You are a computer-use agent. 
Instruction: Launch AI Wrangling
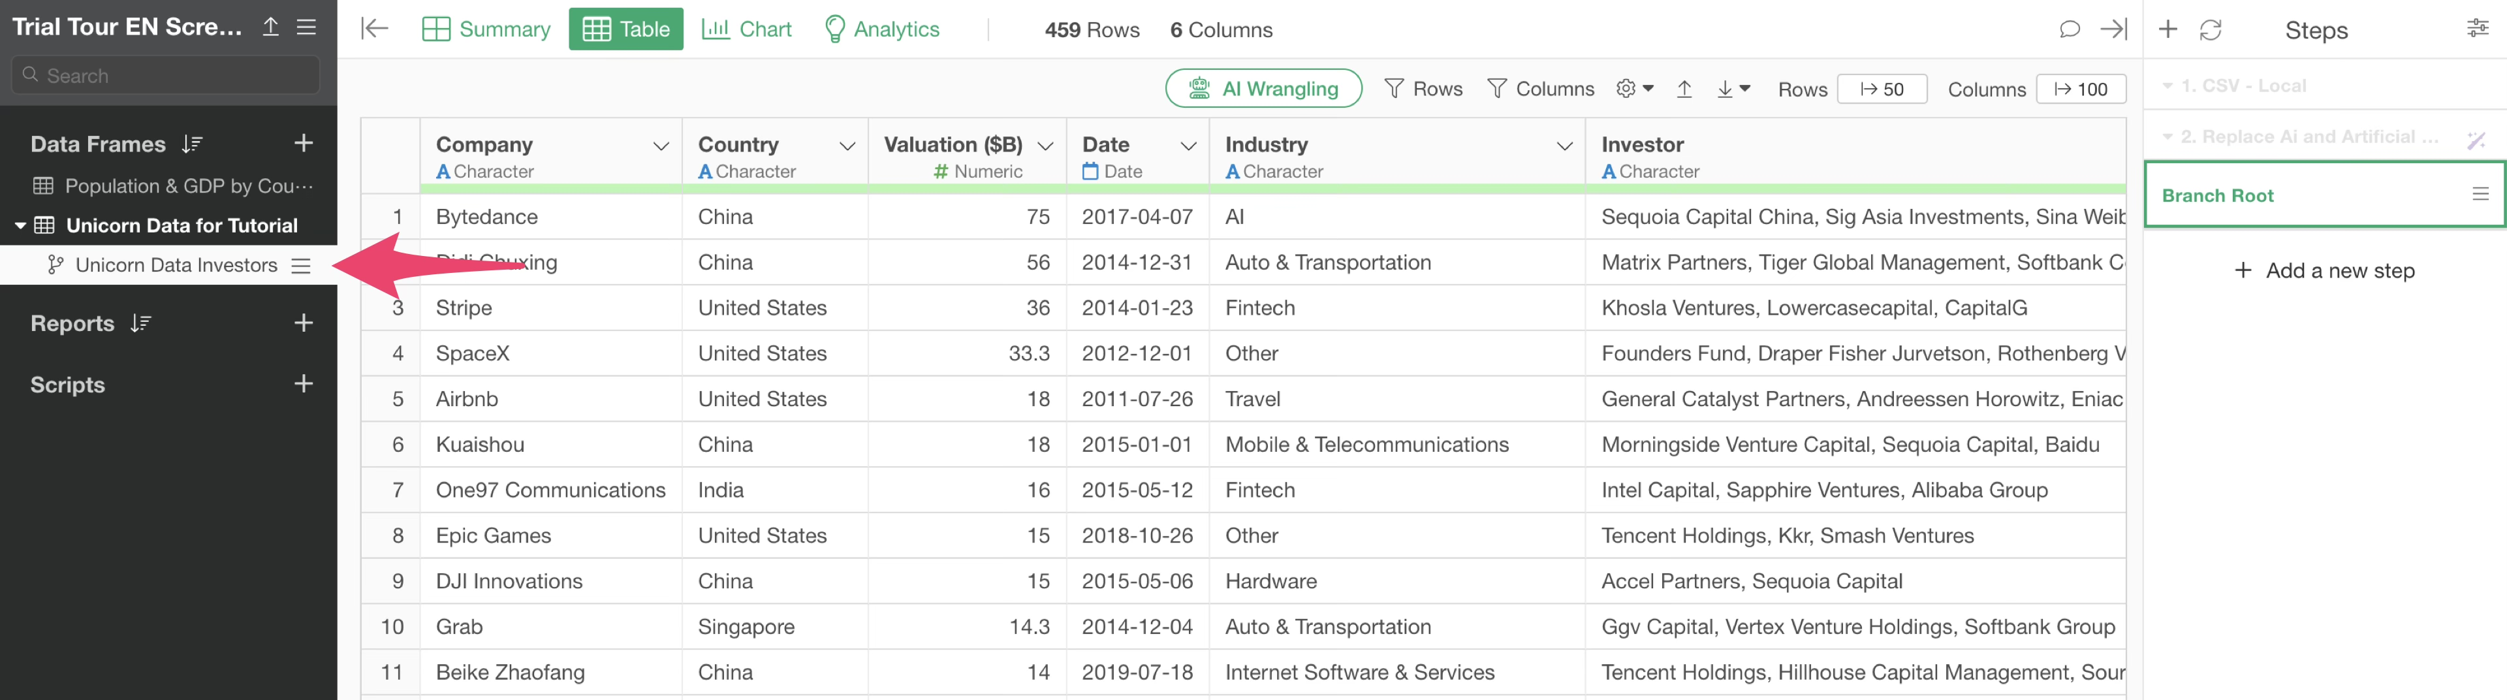click(x=1263, y=89)
